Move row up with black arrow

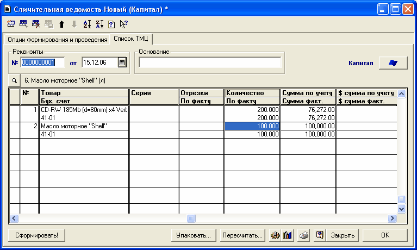click(61, 24)
